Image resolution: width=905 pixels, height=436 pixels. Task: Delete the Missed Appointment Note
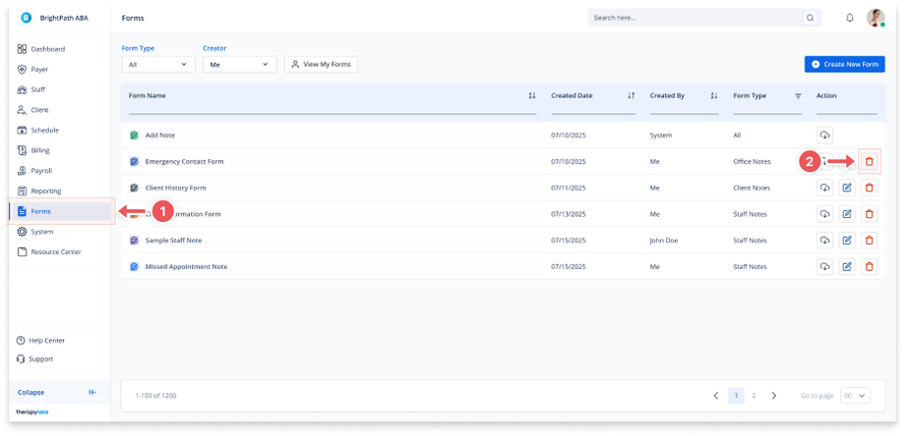(870, 267)
